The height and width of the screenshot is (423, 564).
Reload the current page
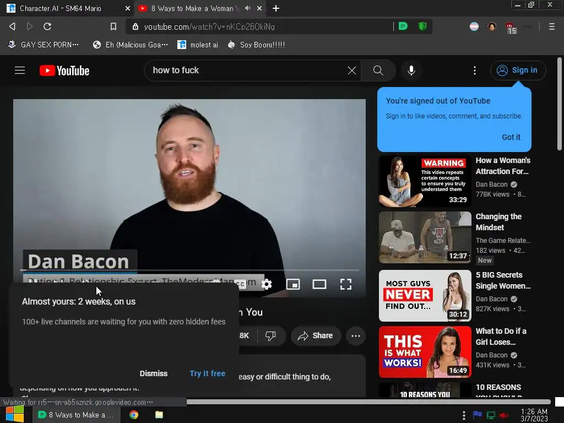tap(47, 26)
